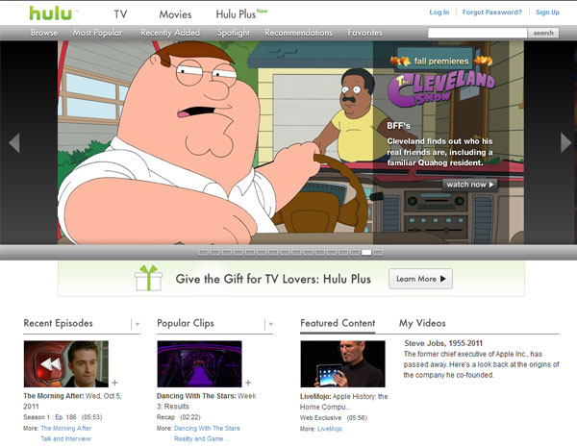Click Log In link
This screenshot has height=447, width=577.
point(439,12)
